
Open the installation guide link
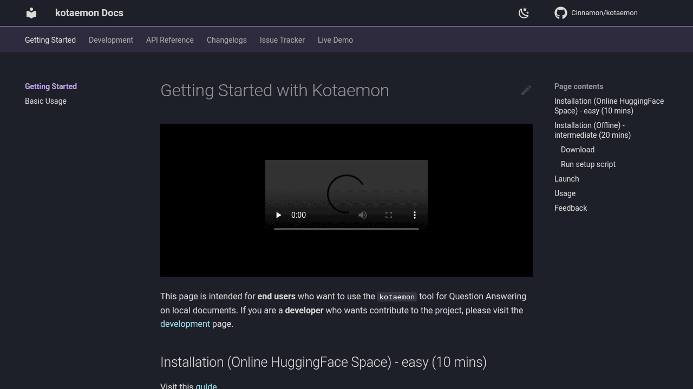click(x=206, y=386)
